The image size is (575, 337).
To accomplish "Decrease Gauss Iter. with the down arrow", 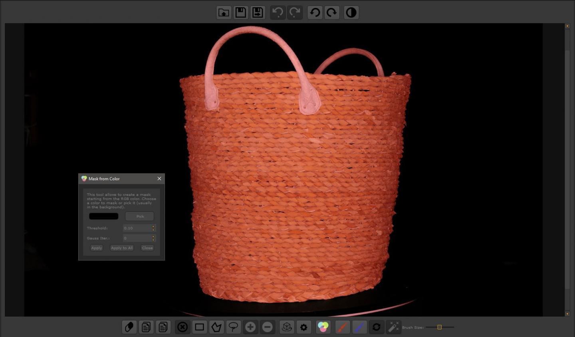I will tap(153, 240).
